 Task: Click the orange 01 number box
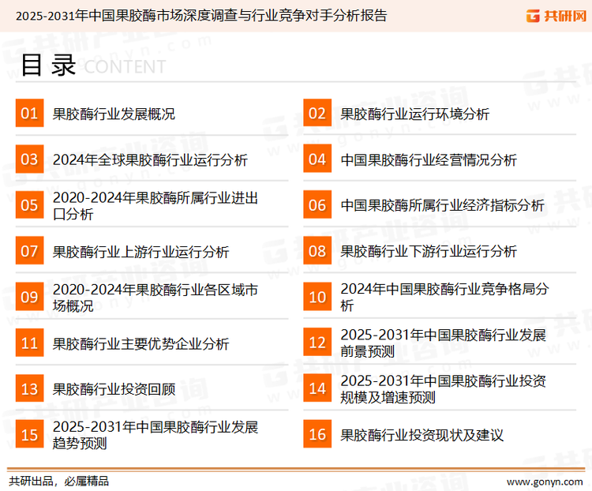pos(29,113)
